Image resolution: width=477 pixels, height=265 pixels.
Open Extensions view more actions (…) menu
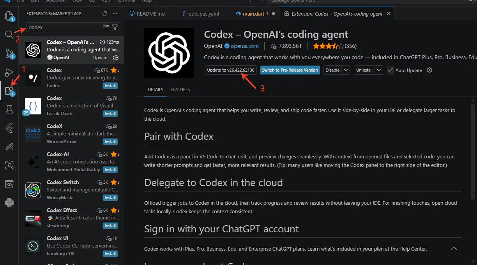[x=115, y=14]
